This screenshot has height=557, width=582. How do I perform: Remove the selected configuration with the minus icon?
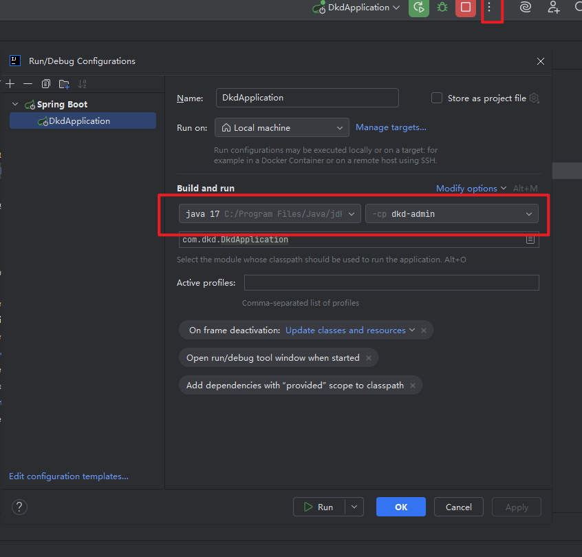(x=28, y=84)
